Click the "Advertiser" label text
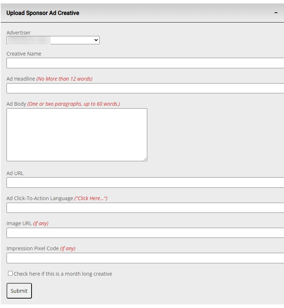This screenshot has width=284, height=308. pos(18,33)
